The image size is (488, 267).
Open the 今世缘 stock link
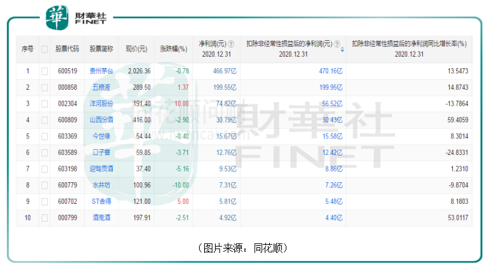[101, 136]
